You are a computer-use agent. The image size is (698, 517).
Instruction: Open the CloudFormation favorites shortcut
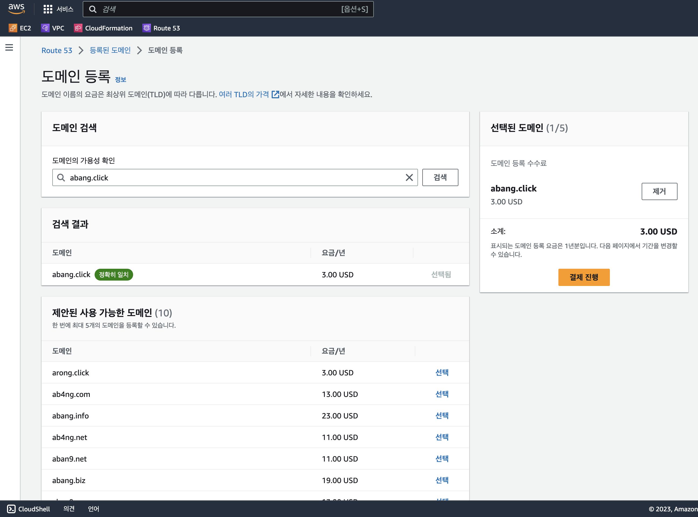click(x=103, y=28)
